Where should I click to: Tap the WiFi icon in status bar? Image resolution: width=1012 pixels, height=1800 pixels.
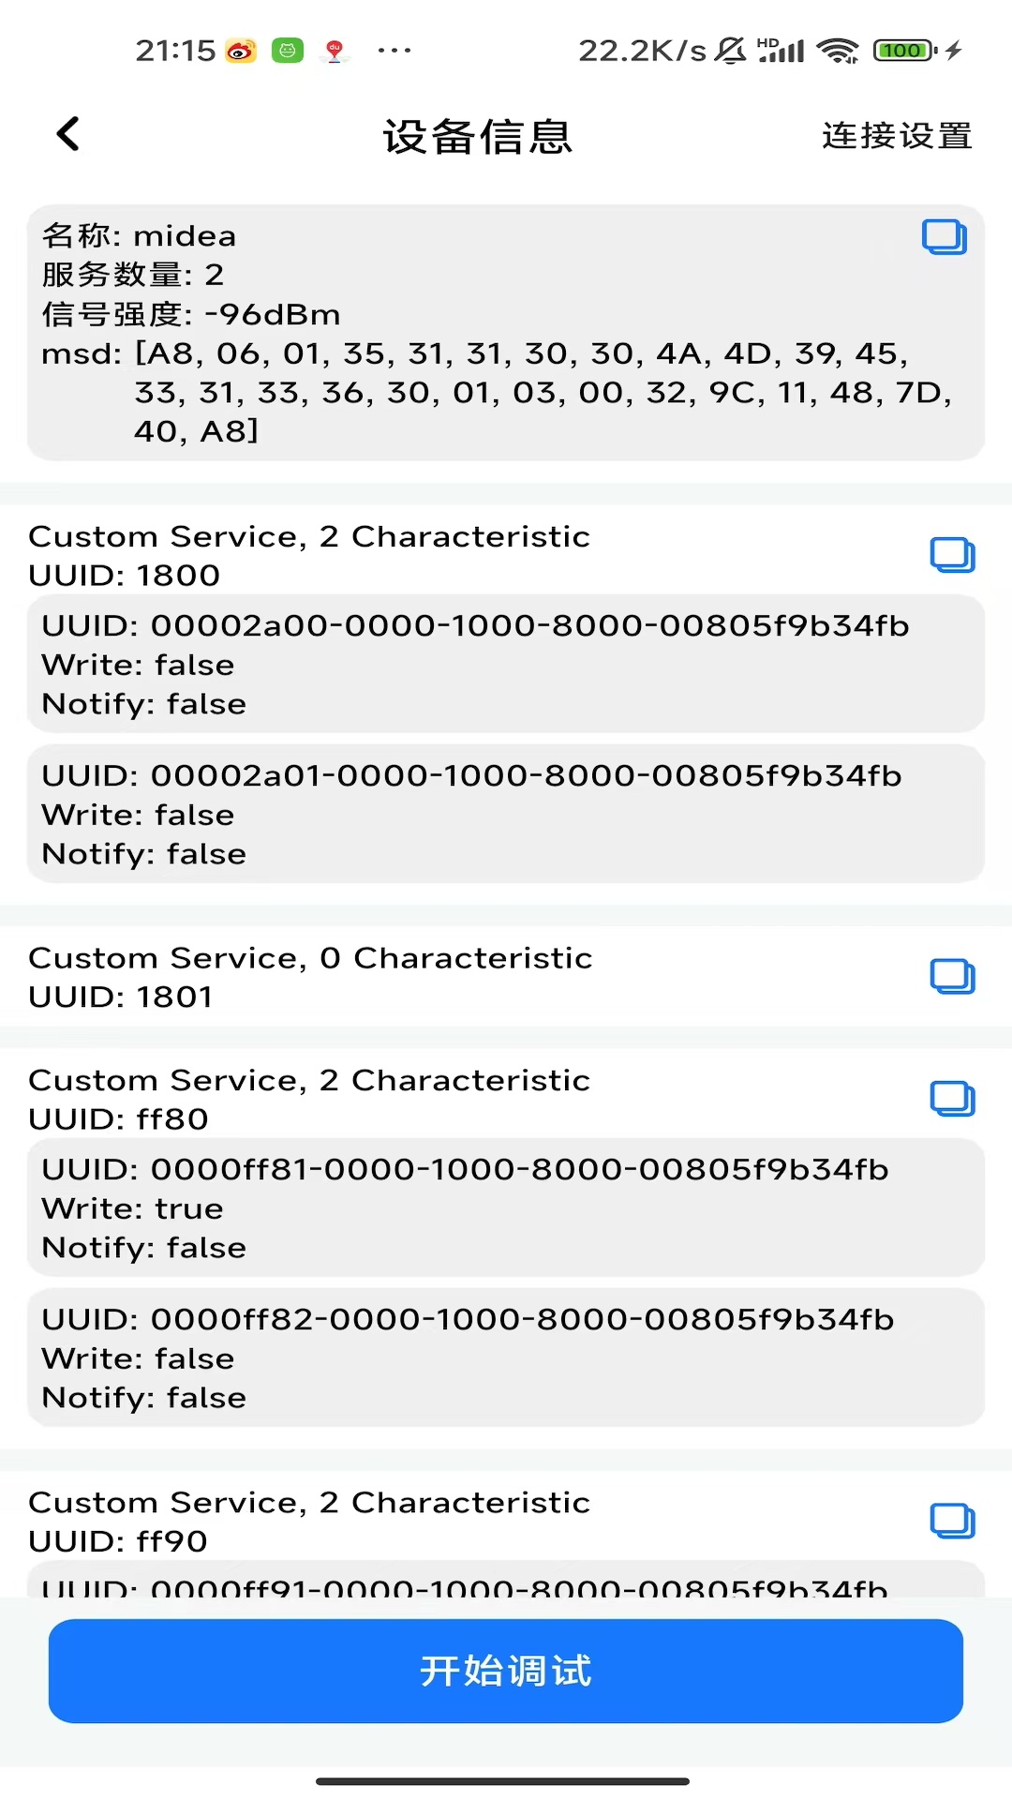[x=838, y=51]
